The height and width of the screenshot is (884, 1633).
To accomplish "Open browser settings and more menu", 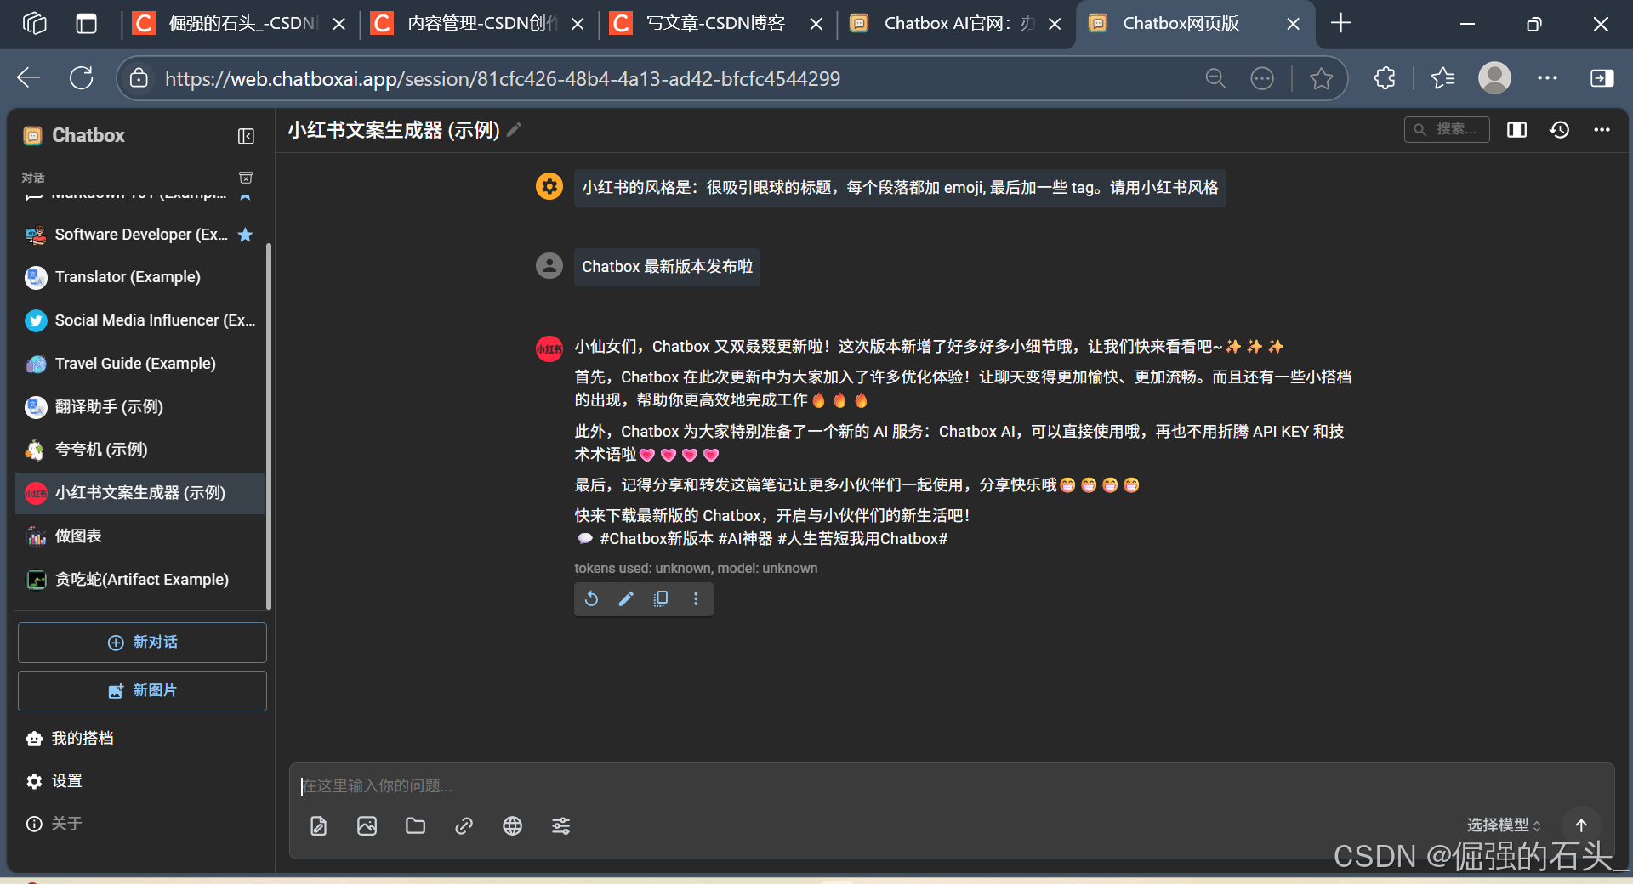I will click(x=1548, y=78).
